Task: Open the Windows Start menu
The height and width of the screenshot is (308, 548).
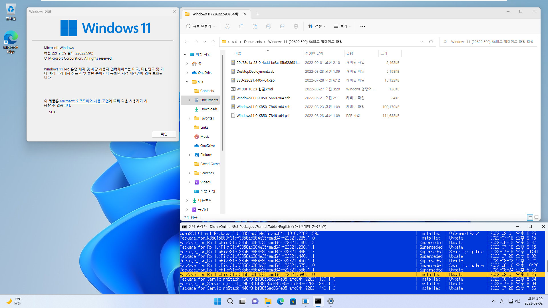Action: (x=217, y=301)
